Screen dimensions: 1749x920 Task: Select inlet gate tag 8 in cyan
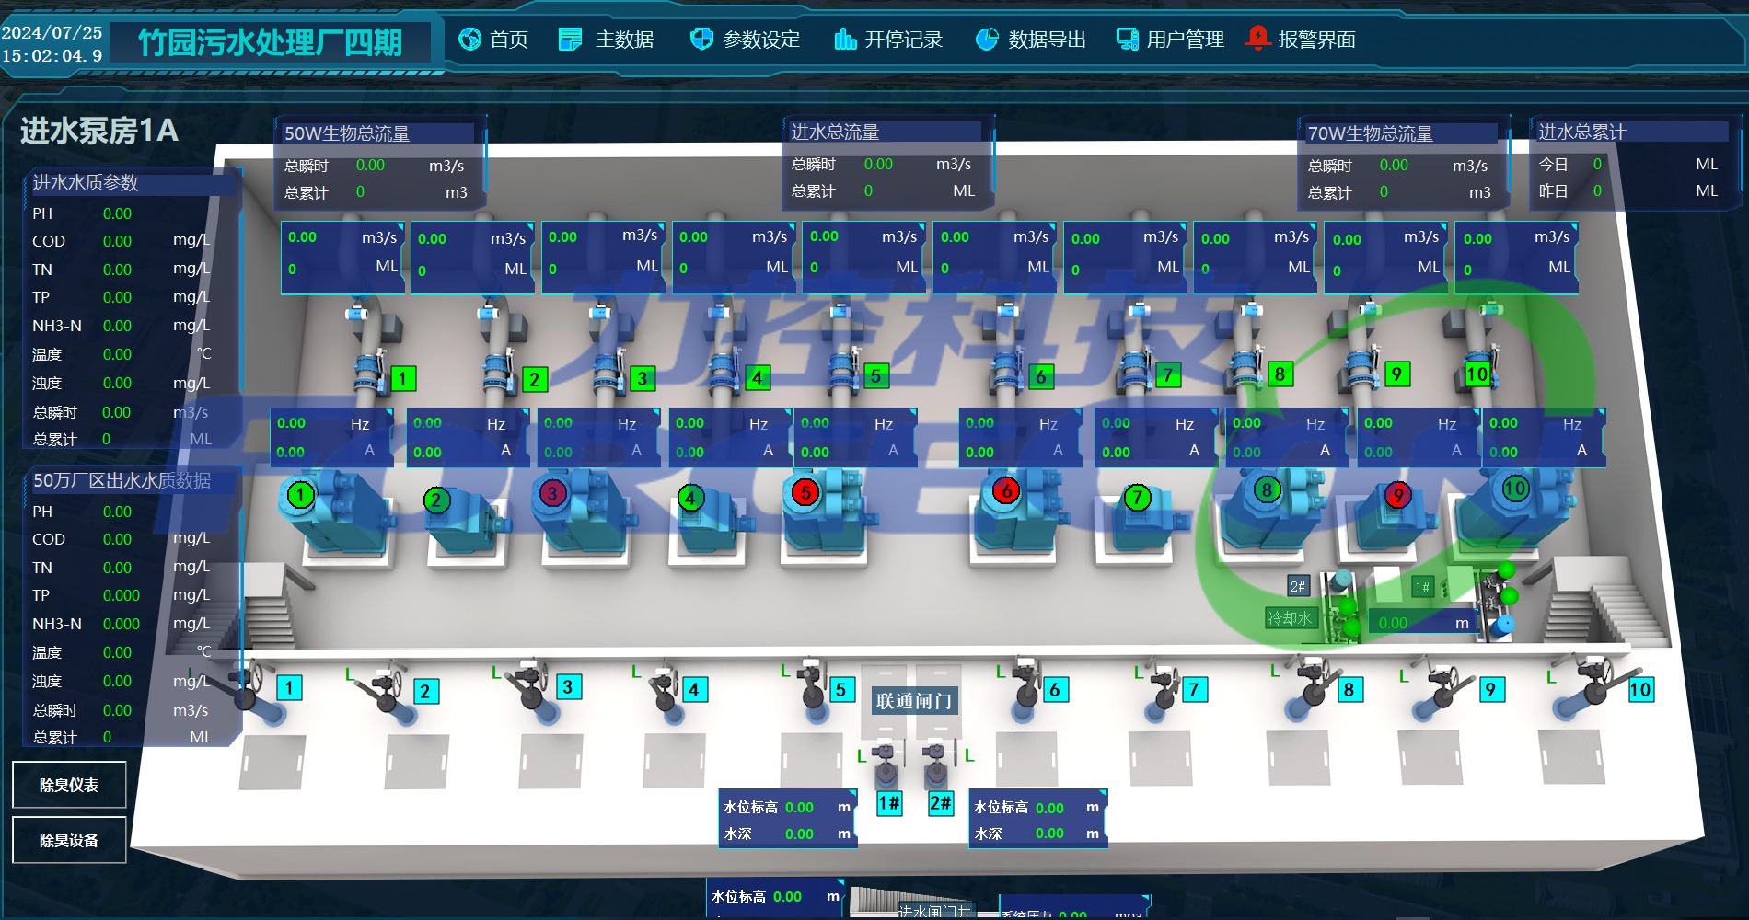(x=1349, y=690)
